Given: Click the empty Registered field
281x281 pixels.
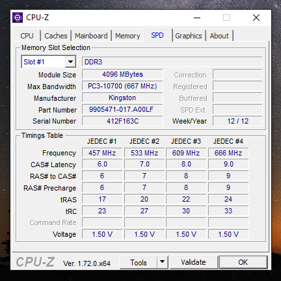Looking at the screenshot, I should coord(237,86).
